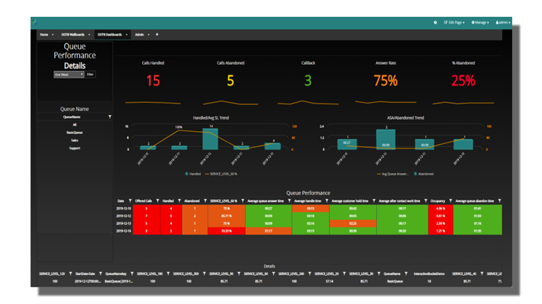Image resolution: width=542 pixels, height=304 pixels.
Task: Click the help icon in header
Action: [x=435, y=22]
